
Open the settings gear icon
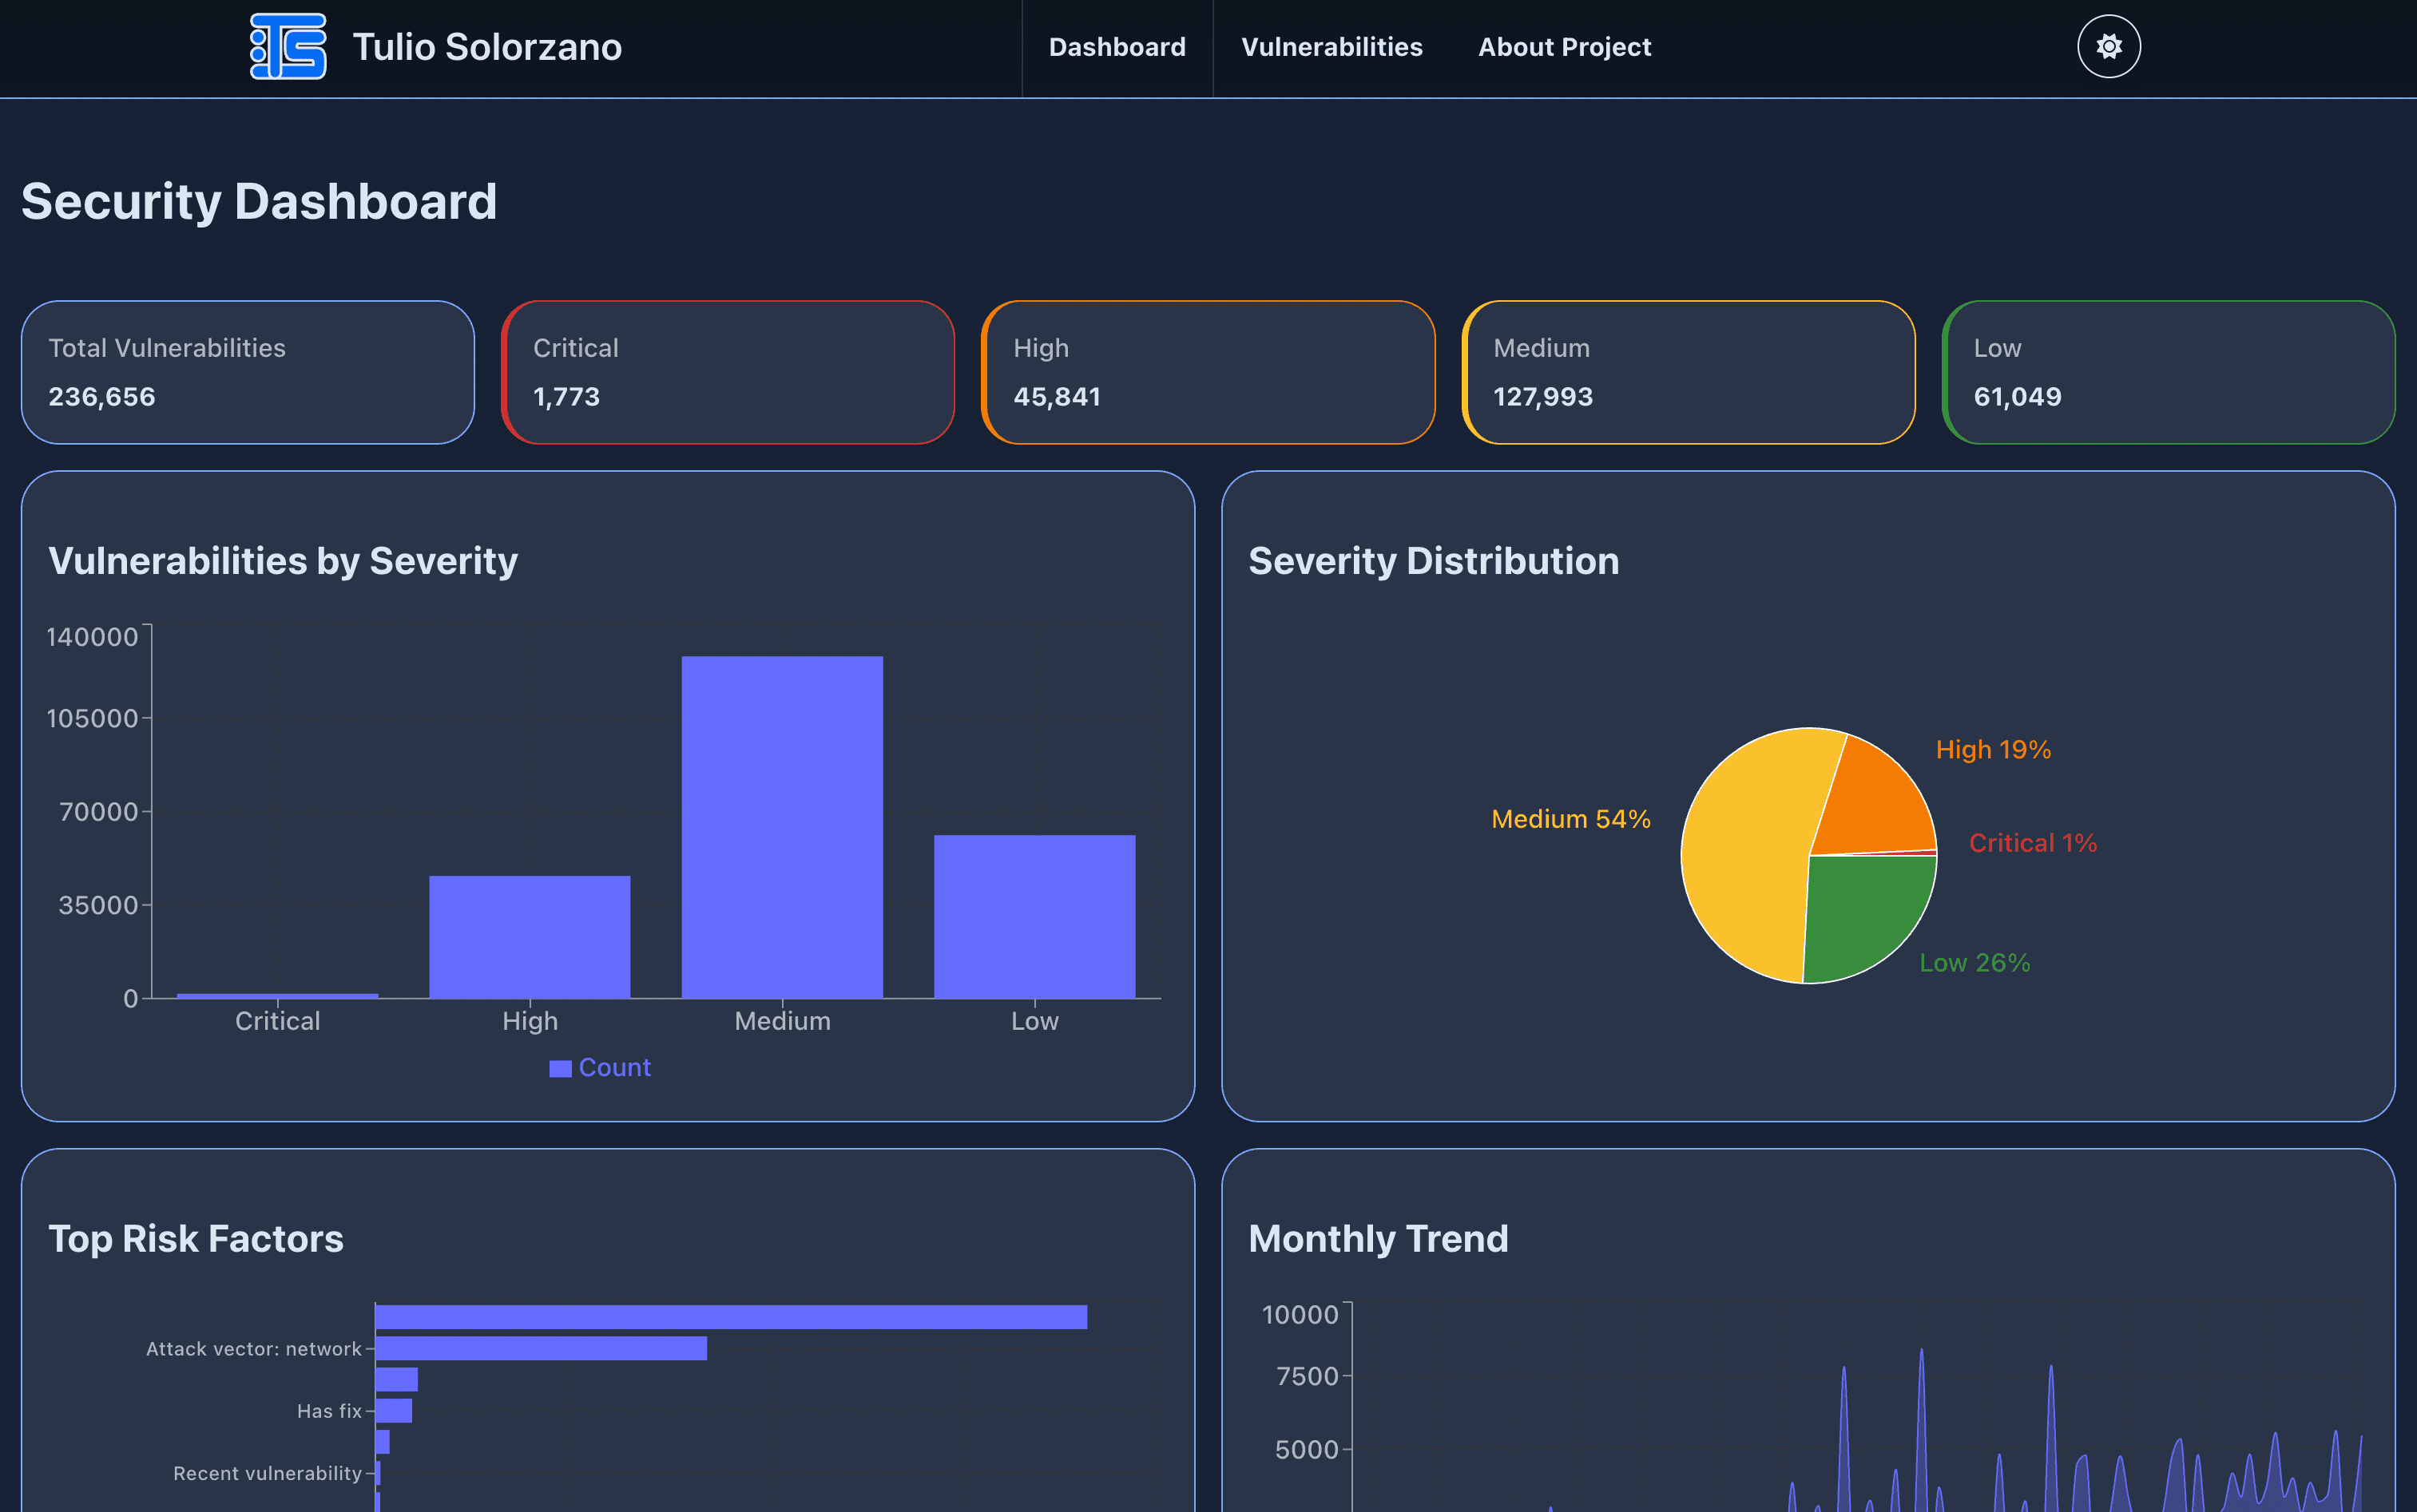tap(2109, 46)
